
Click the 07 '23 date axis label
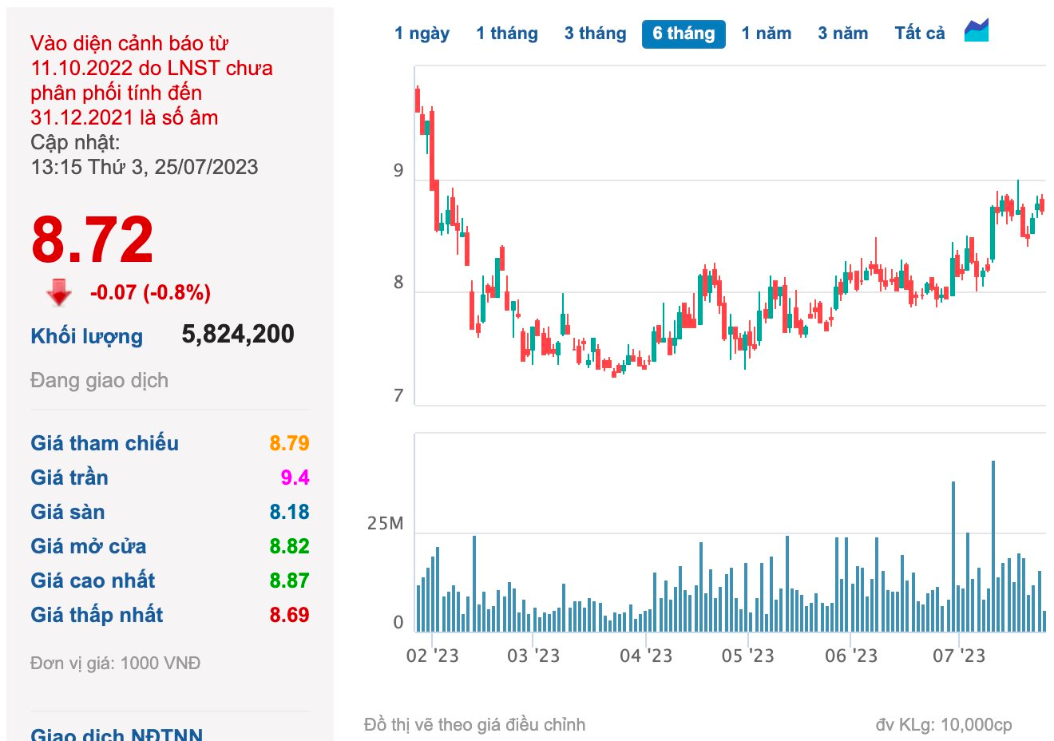click(x=959, y=656)
